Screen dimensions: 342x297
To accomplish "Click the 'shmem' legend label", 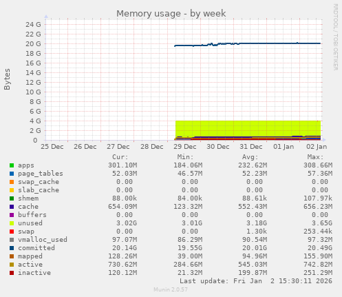I will [28, 198].
